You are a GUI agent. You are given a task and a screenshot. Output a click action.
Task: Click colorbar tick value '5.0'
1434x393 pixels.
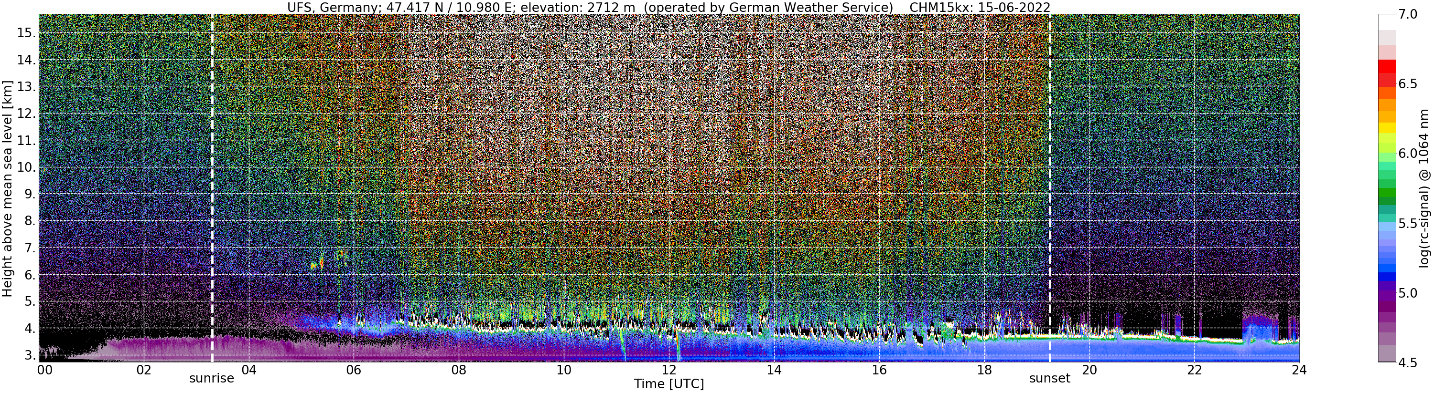(1408, 293)
